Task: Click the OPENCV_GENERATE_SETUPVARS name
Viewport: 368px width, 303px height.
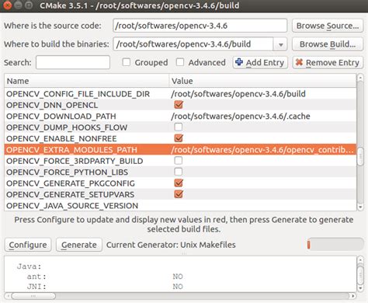Action: pos(70,194)
